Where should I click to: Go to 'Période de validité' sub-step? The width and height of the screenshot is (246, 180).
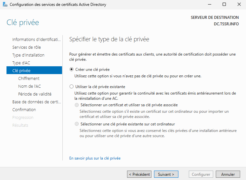[x=35, y=94]
